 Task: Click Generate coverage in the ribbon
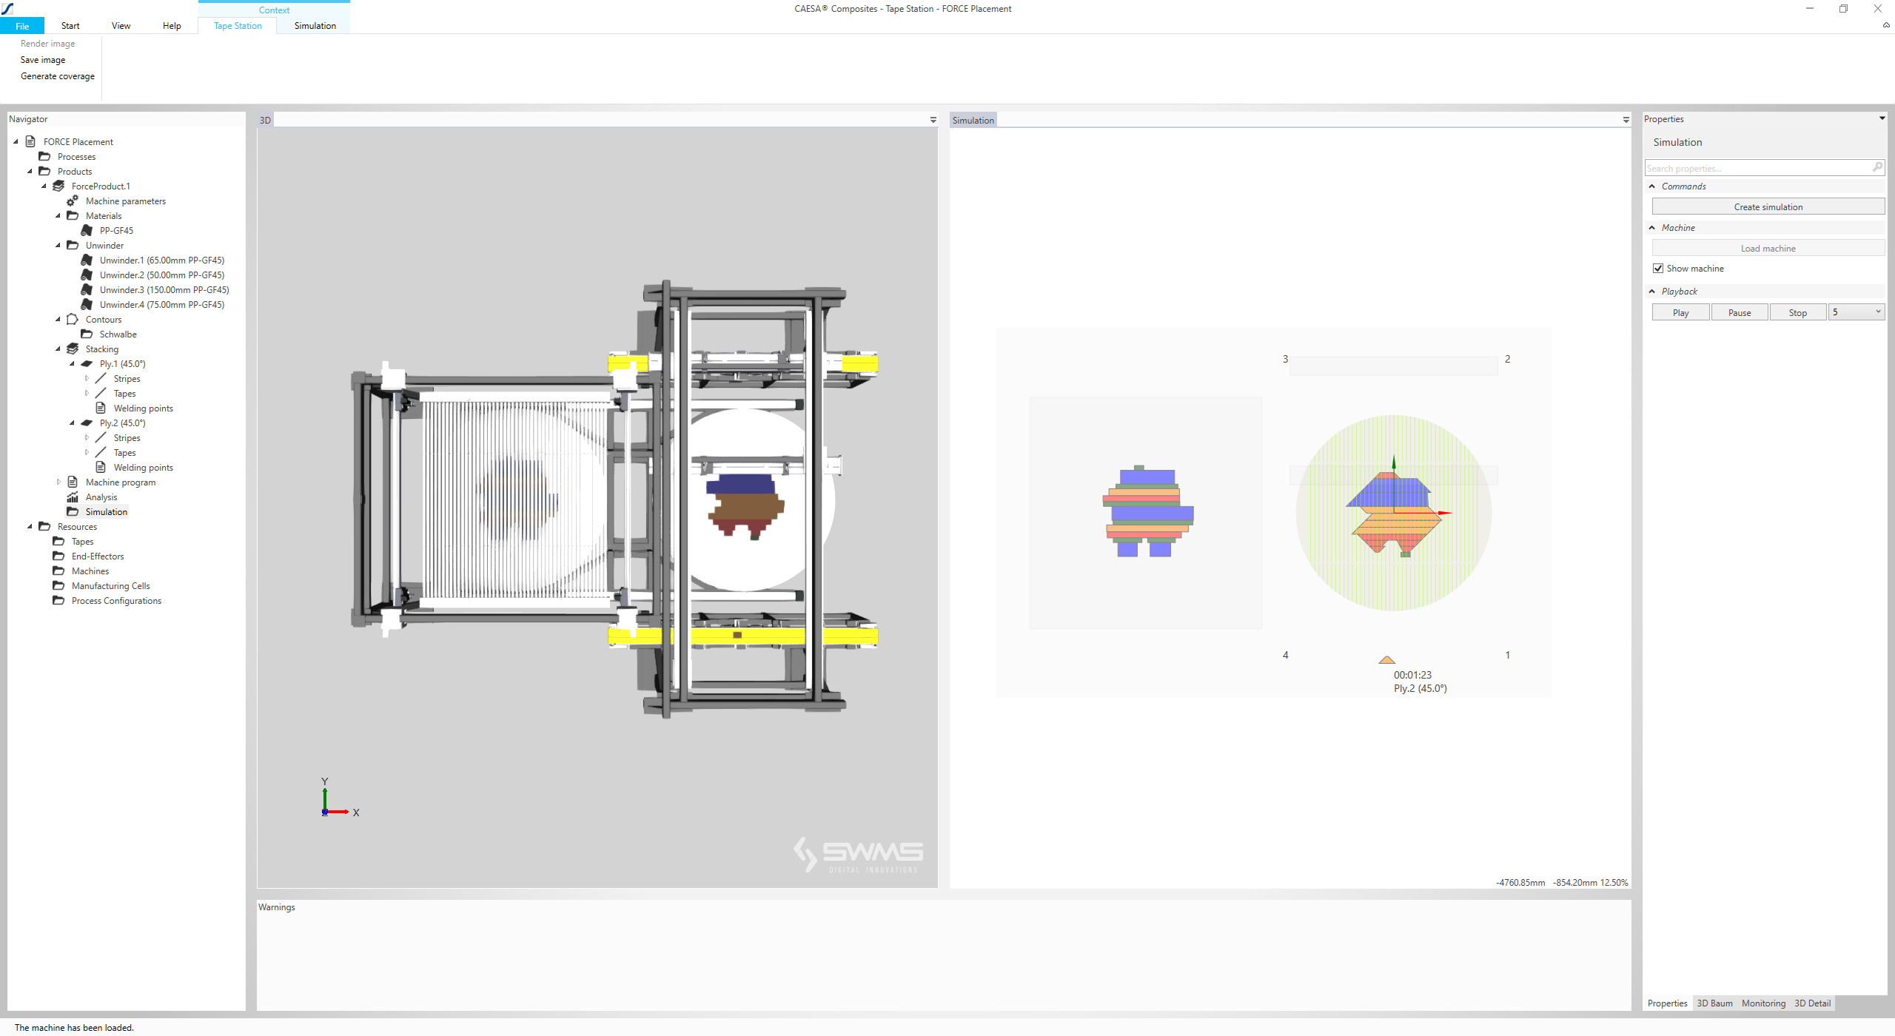point(58,76)
